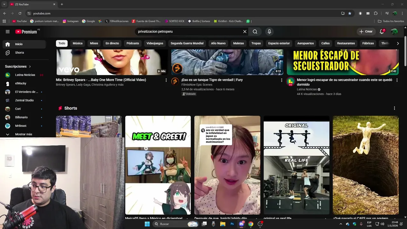Click the FilmIsNow channel avatar
The width and height of the screenshot is (407, 229).
(x=175, y=81)
